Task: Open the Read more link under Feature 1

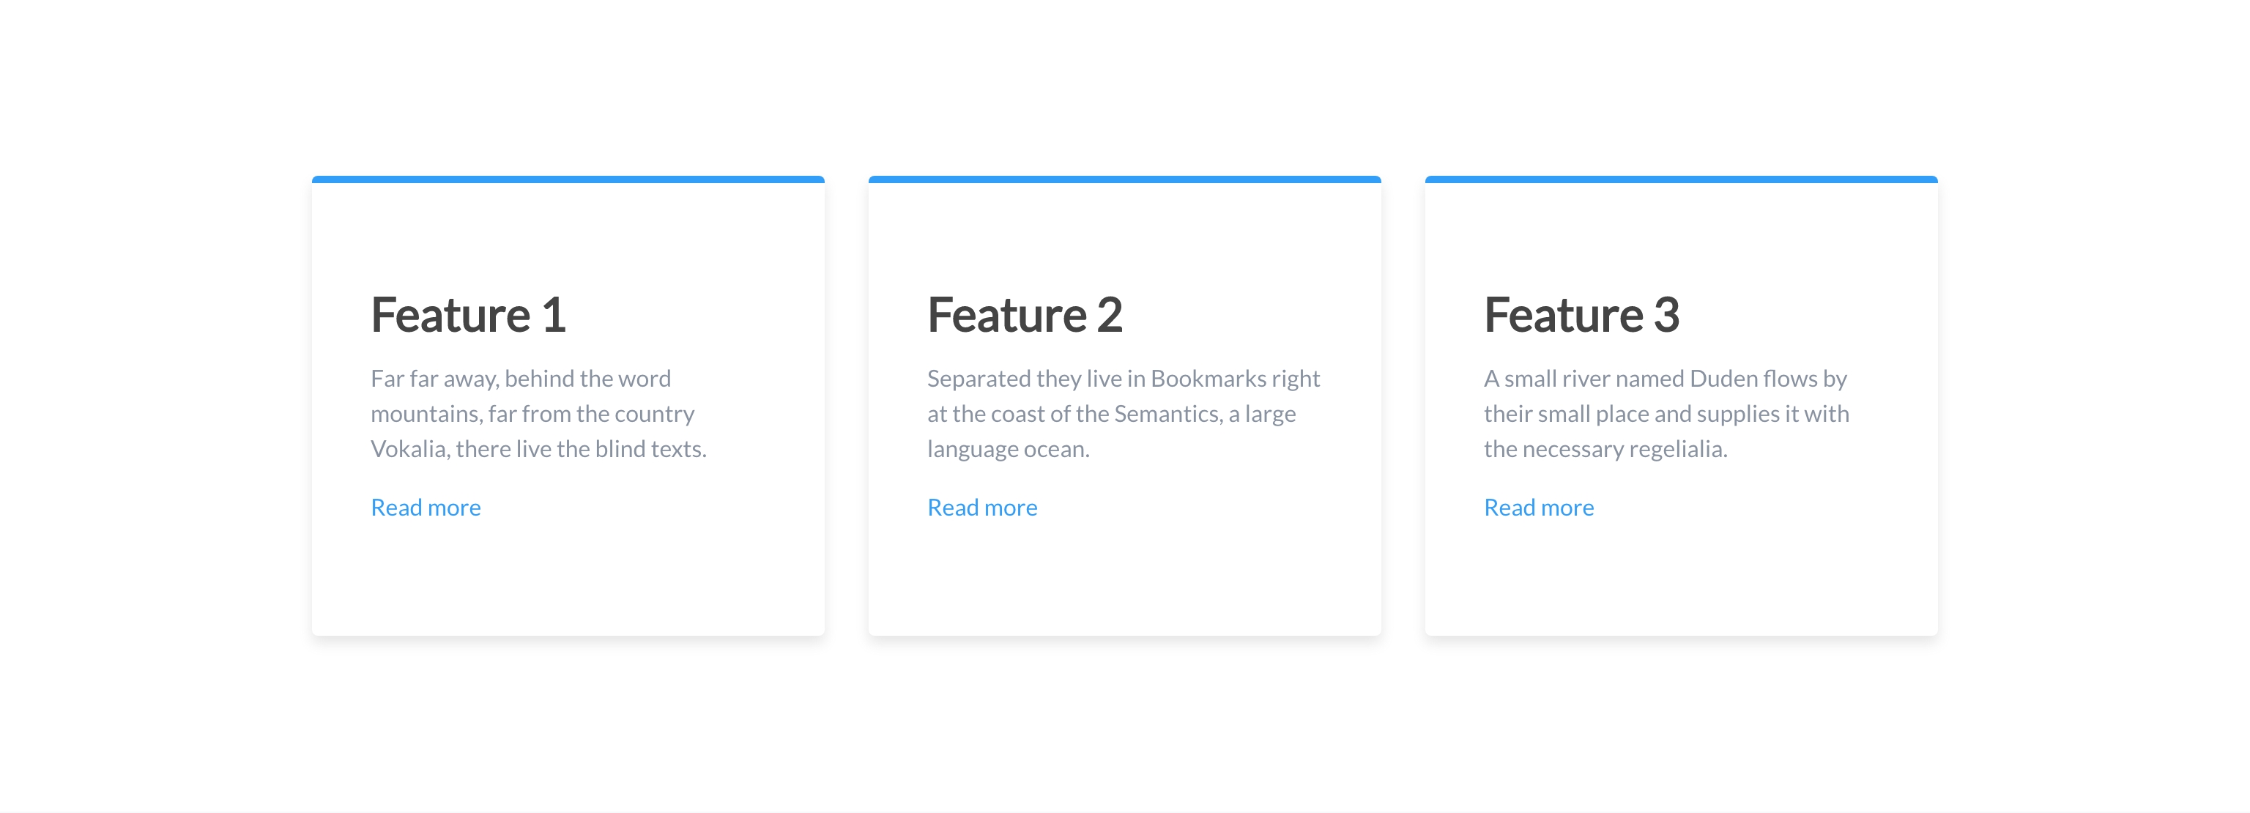Action: click(426, 508)
